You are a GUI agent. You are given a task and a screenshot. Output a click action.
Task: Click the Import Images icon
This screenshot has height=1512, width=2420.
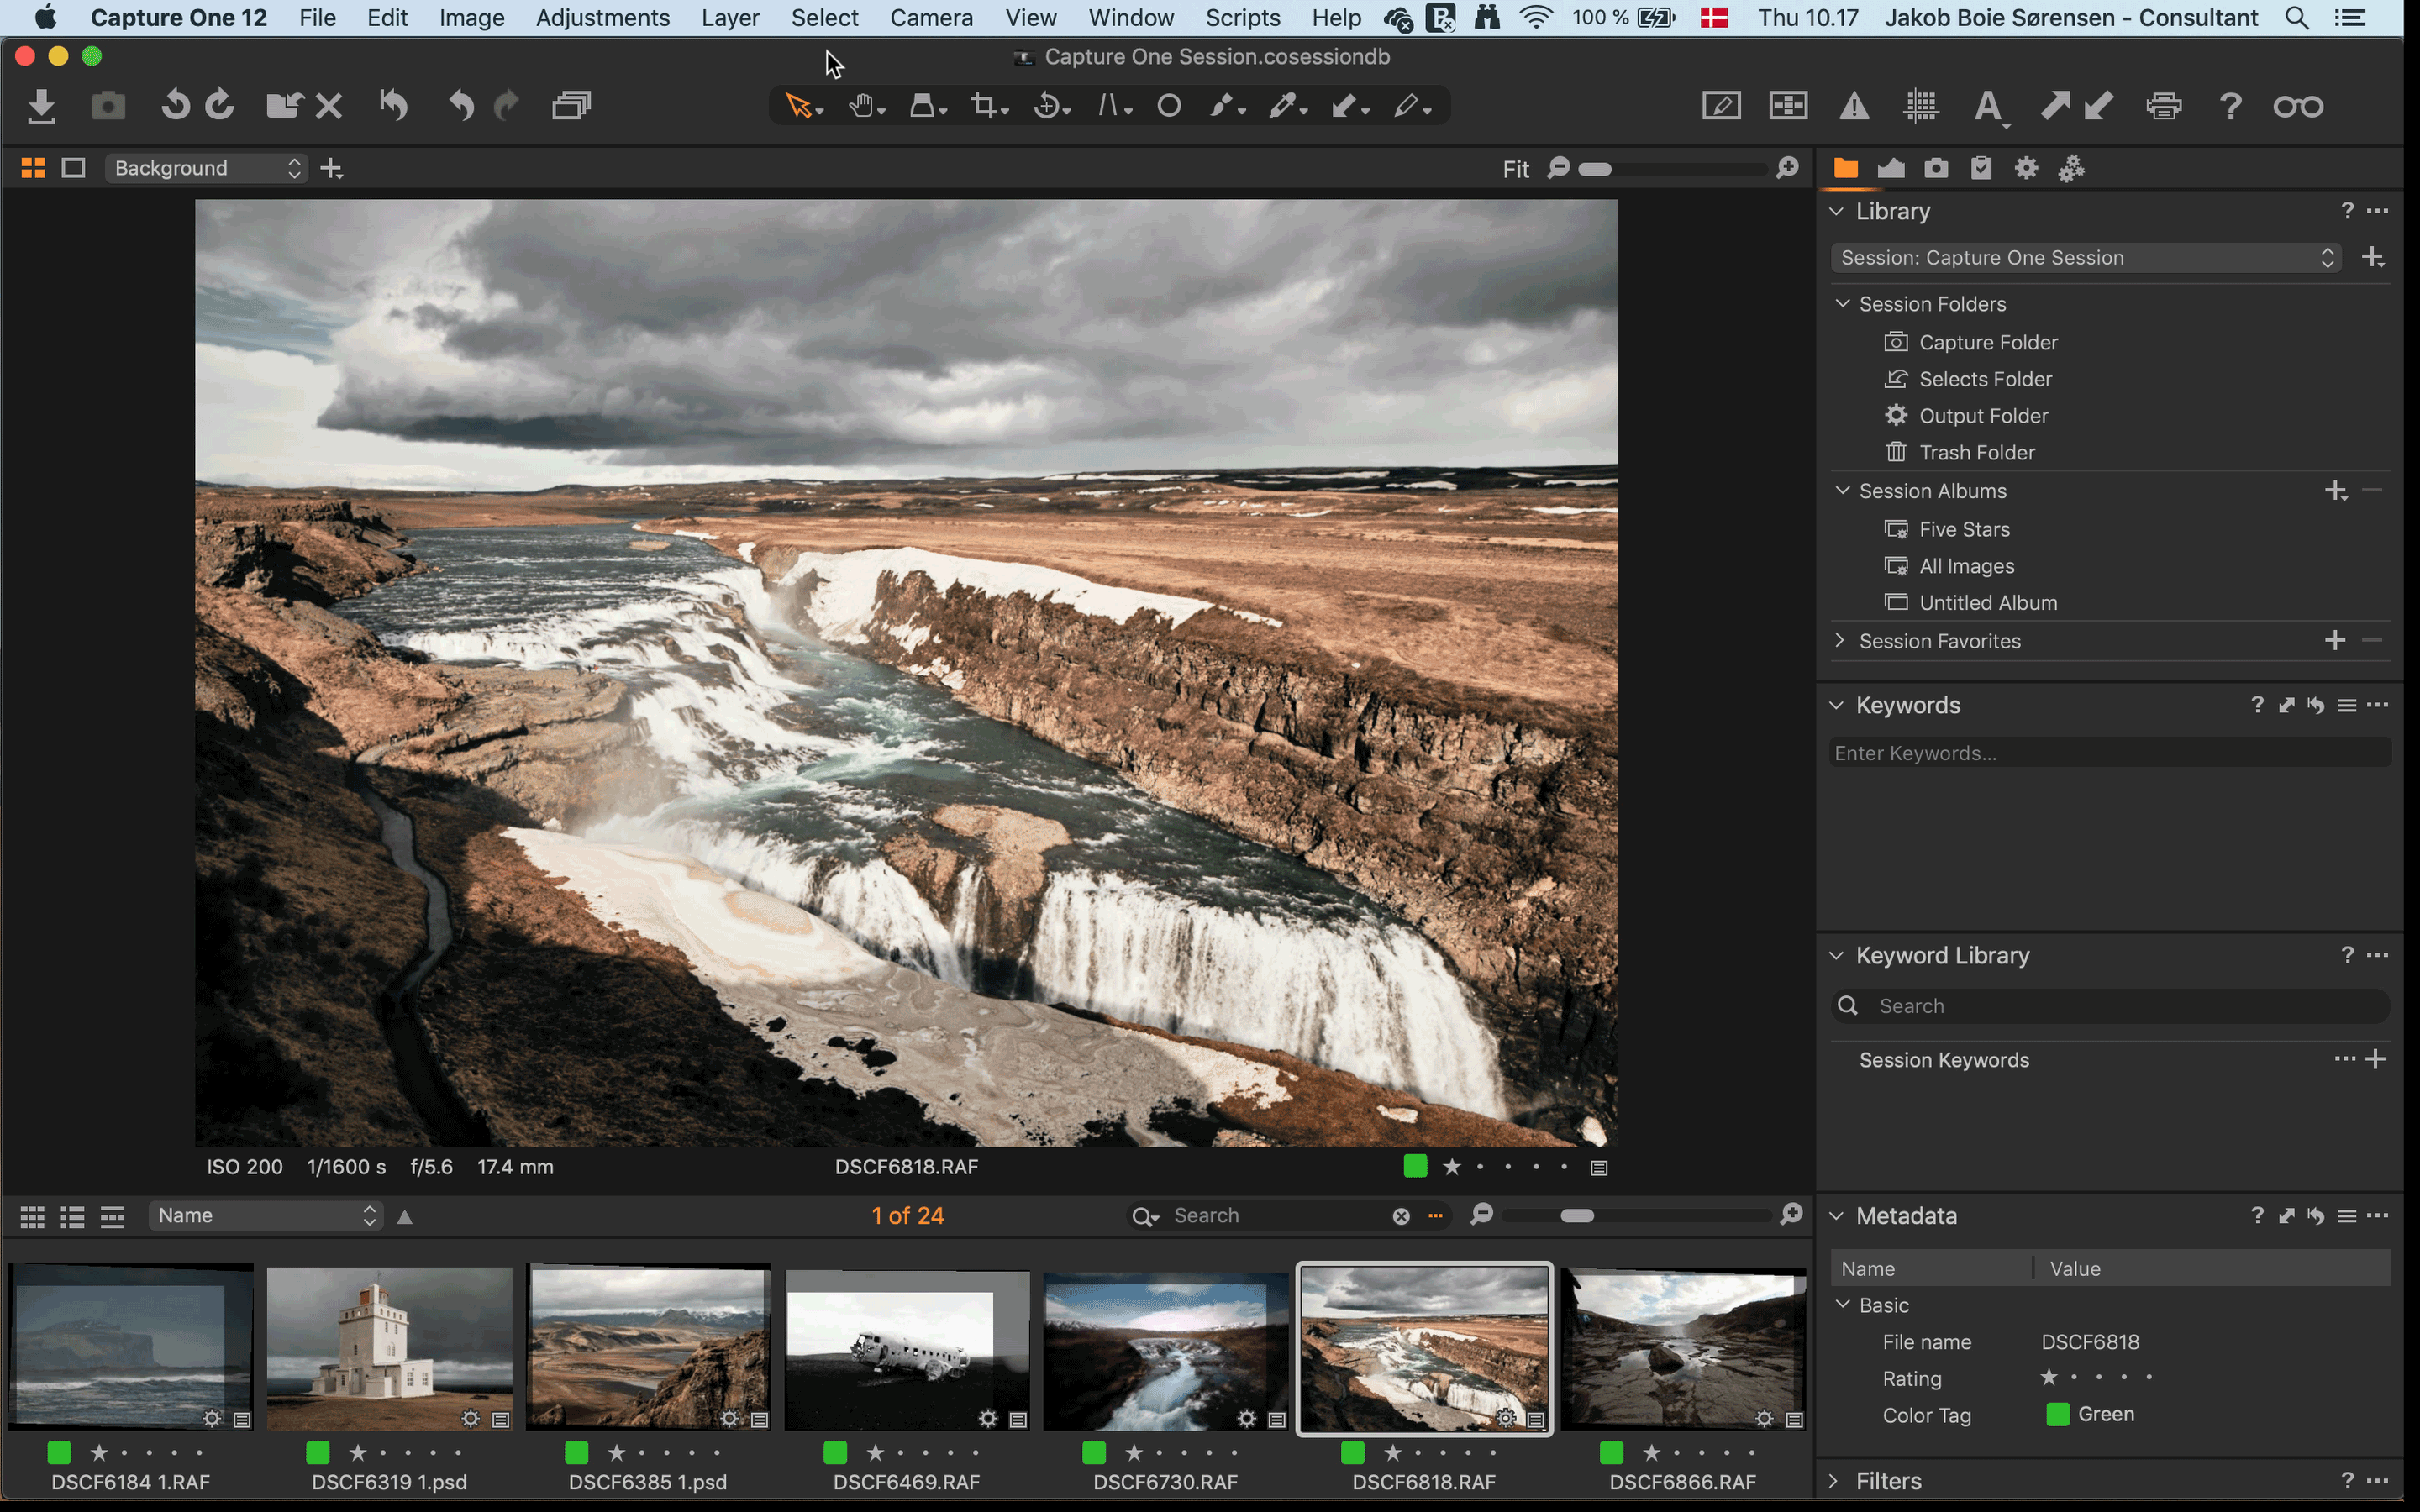pos(41,106)
